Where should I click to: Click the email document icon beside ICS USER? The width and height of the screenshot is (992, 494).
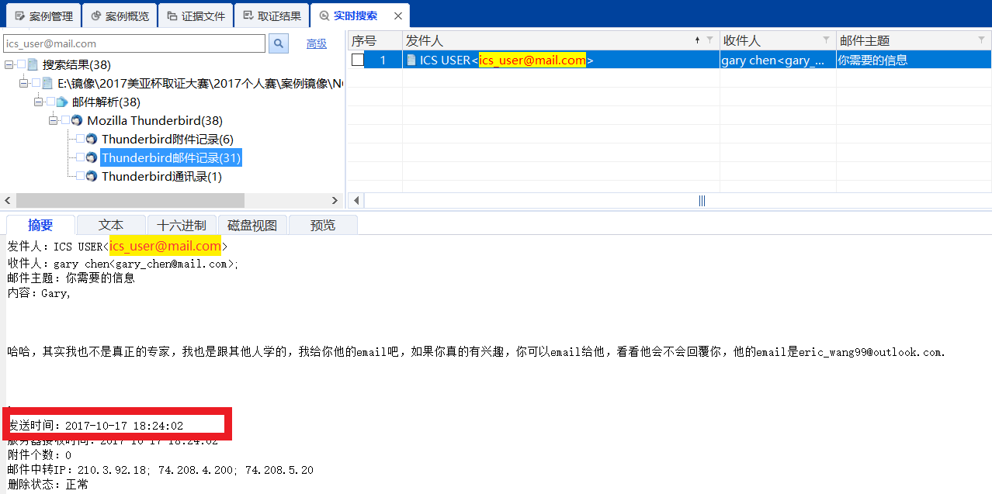[411, 59]
